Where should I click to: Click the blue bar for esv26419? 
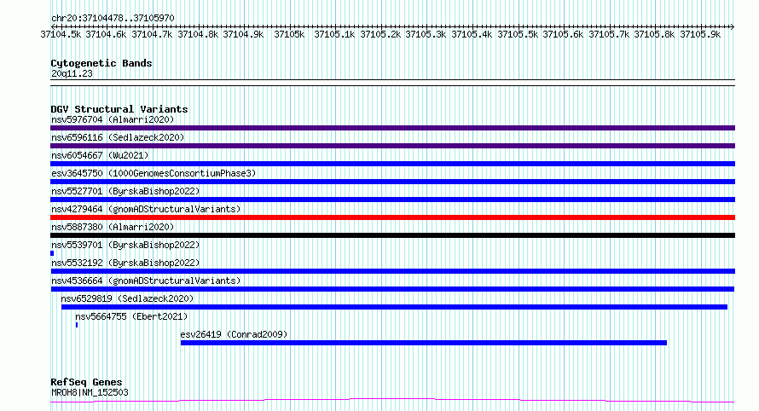coord(424,343)
